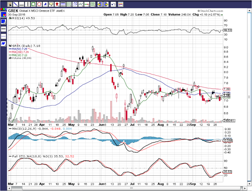Click the GREK ticker symbol title
This screenshot has width=252, height=191.
[13, 11]
